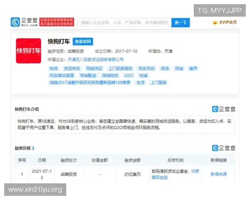Click the 快狗打车 red logo thumbnail
This screenshot has width=250, height=200.
point(28,51)
